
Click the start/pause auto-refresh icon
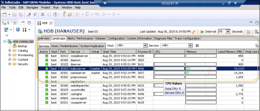(201, 32)
